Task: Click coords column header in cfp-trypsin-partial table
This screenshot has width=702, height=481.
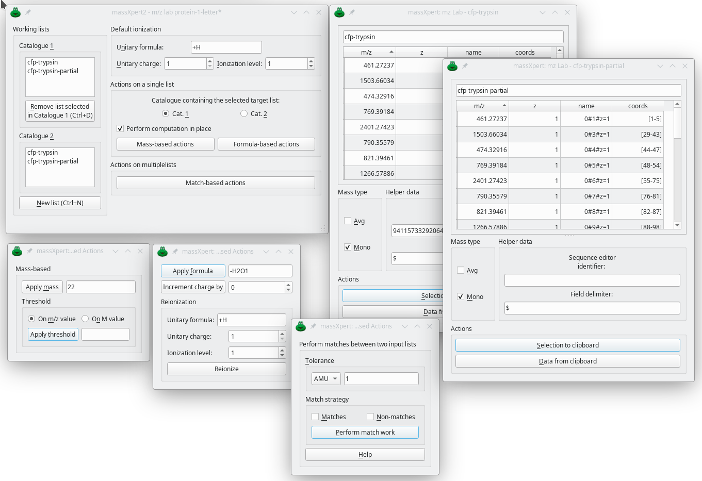Action: (638, 106)
